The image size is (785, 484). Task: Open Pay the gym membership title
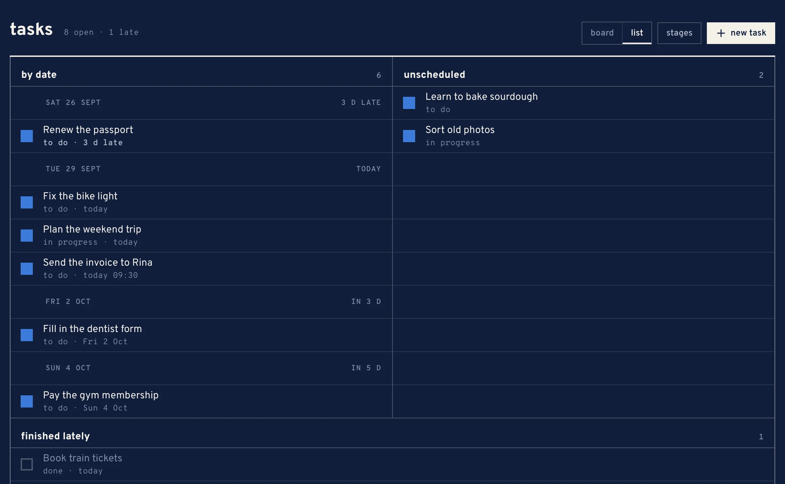pos(101,395)
